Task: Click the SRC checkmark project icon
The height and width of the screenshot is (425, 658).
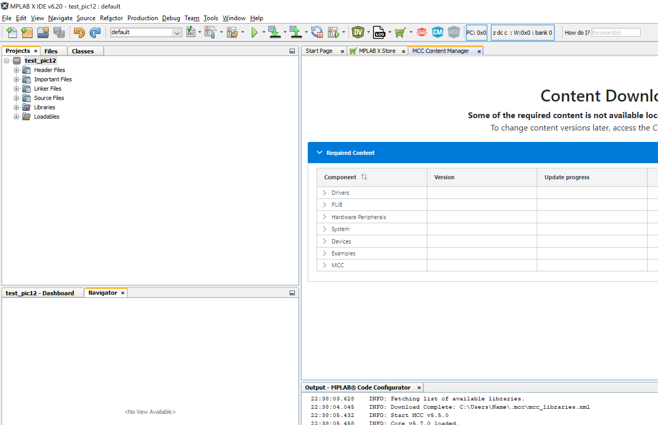Action: (191, 32)
